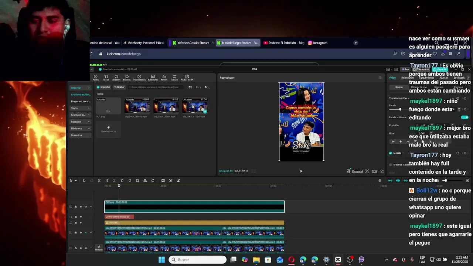The height and width of the screenshot is (266, 473).
Task: Hide the PUT.png track with eye icon
Action: (x=81, y=207)
